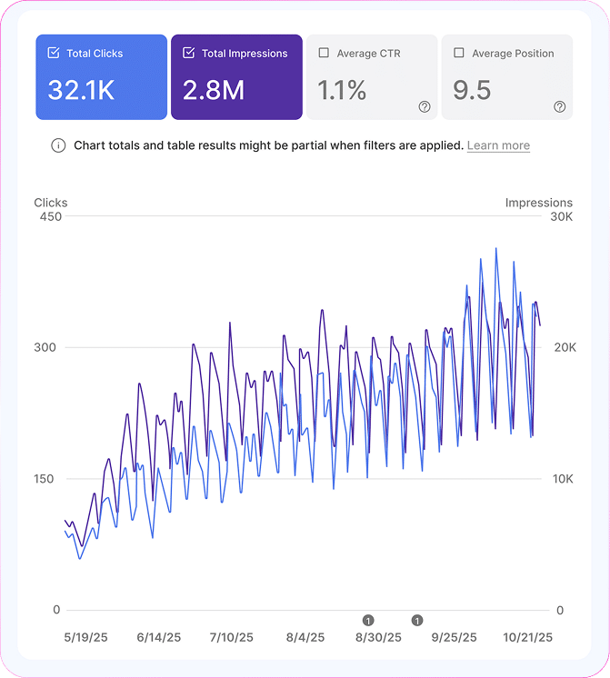This screenshot has height=678, width=610.
Task: Click the 32.1K Total Clicks value
Action: point(79,89)
